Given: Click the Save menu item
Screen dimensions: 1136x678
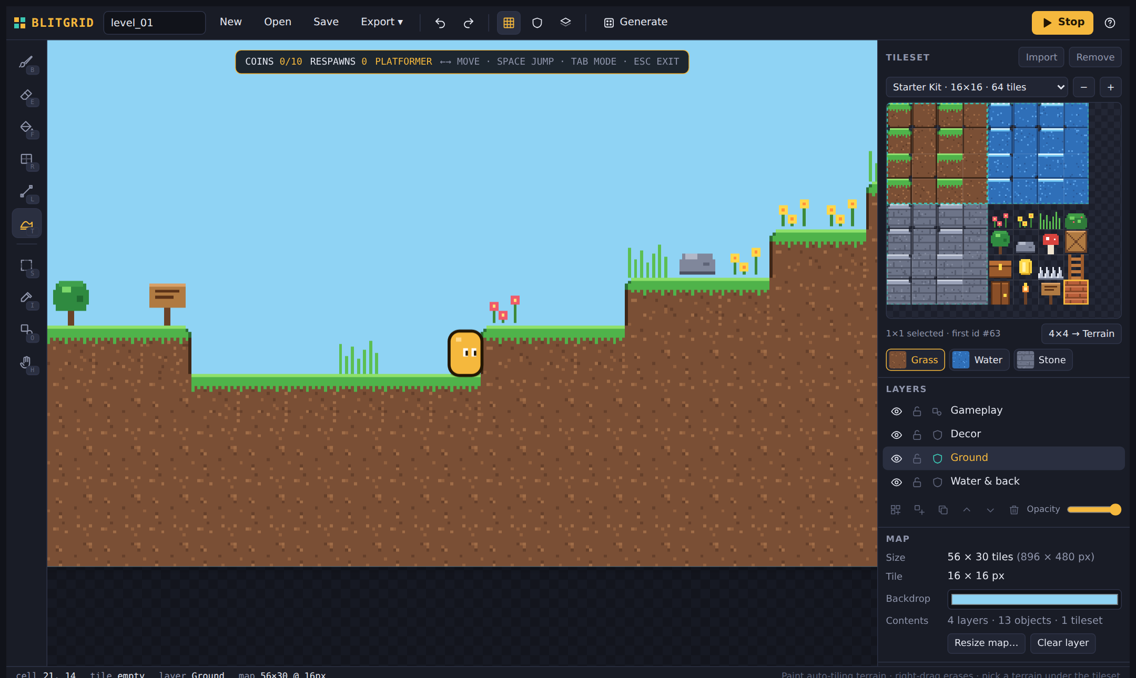Looking at the screenshot, I should point(326,22).
